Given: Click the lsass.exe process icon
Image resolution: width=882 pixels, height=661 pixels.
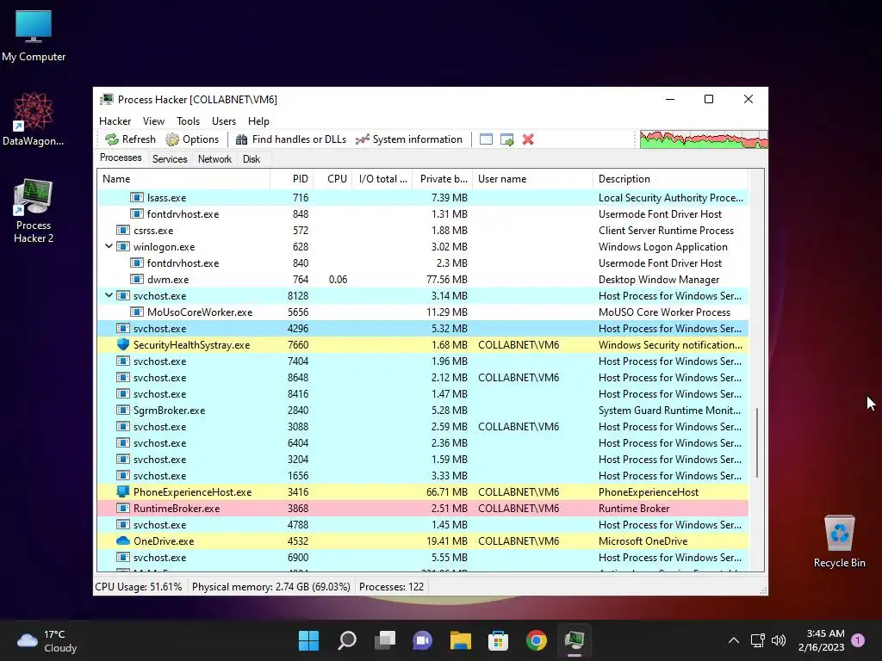Looking at the screenshot, I should coord(137,197).
